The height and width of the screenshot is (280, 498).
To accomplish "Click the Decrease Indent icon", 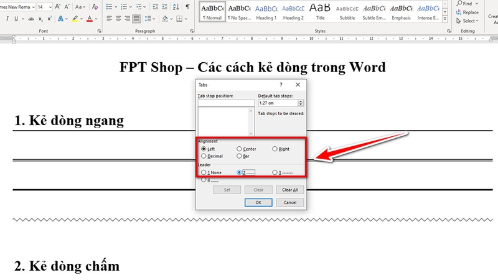I will tap(155, 7).
